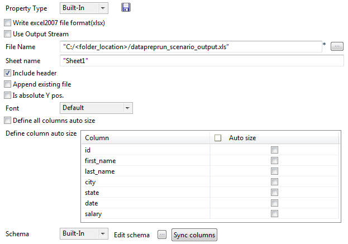Open the Property Type dropdown

pyautogui.click(x=84, y=8)
